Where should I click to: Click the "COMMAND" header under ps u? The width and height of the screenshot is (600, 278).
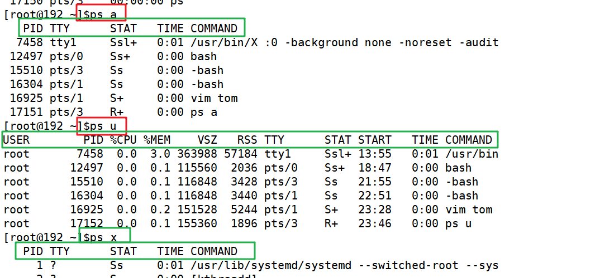coord(469,140)
